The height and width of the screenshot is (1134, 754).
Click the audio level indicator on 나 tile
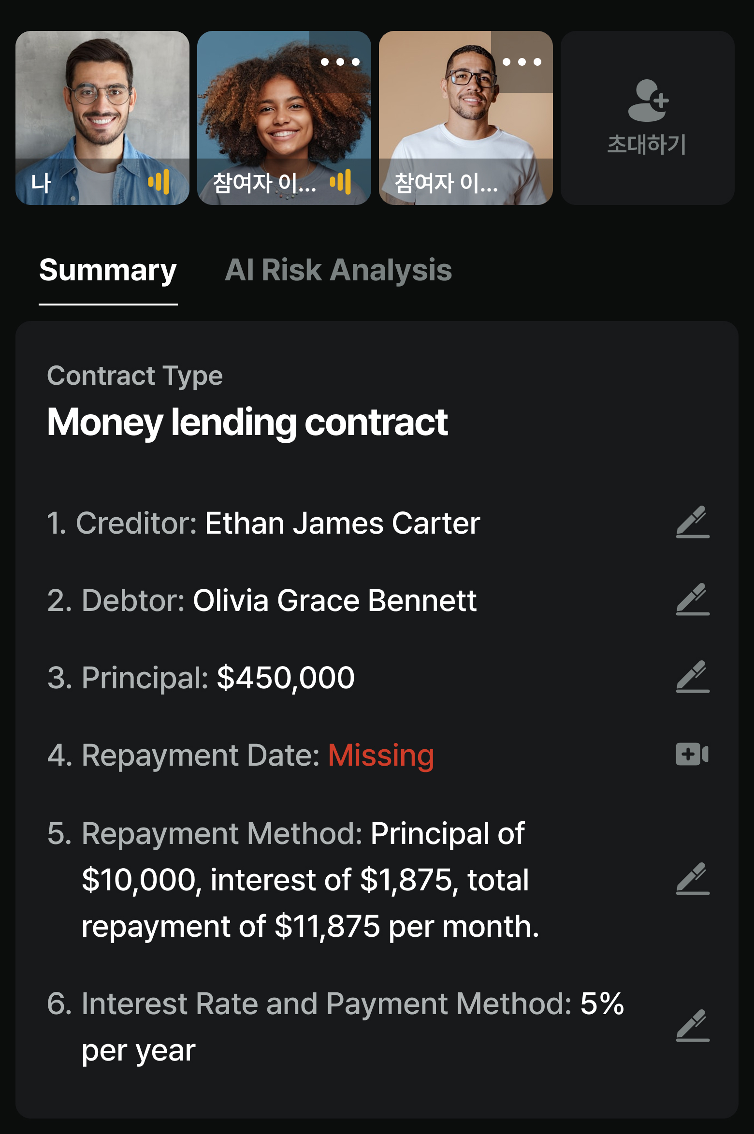click(159, 182)
